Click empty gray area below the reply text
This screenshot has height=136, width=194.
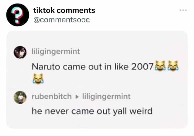pyautogui.click(x=97, y=122)
